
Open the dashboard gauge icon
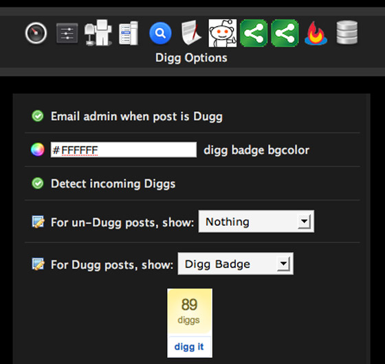[36, 33]
